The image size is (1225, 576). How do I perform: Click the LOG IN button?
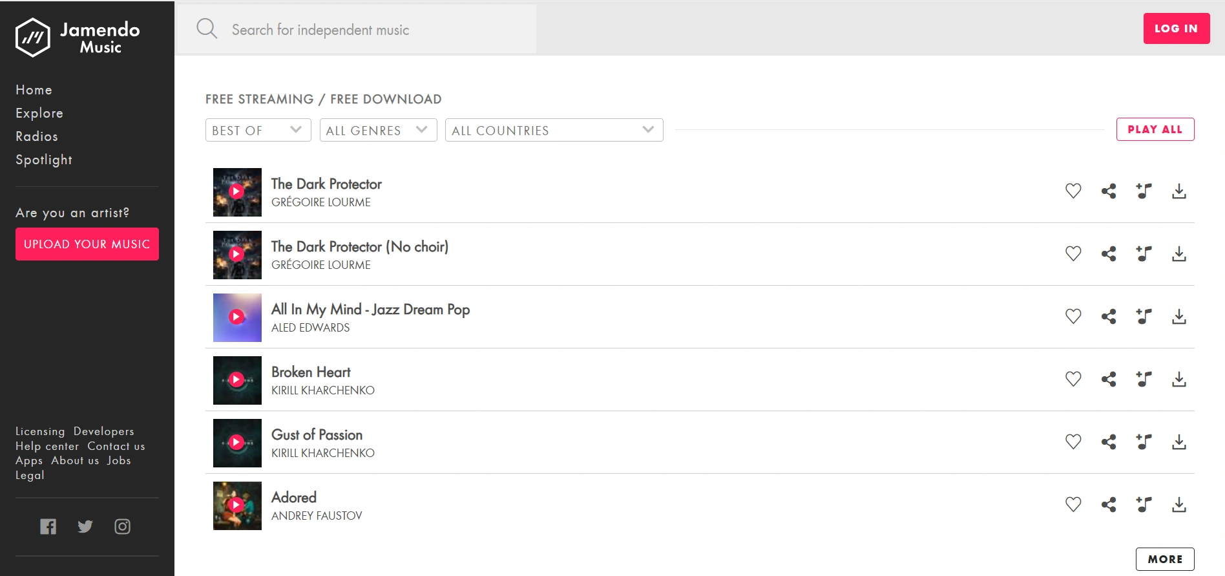point(1177,28)
